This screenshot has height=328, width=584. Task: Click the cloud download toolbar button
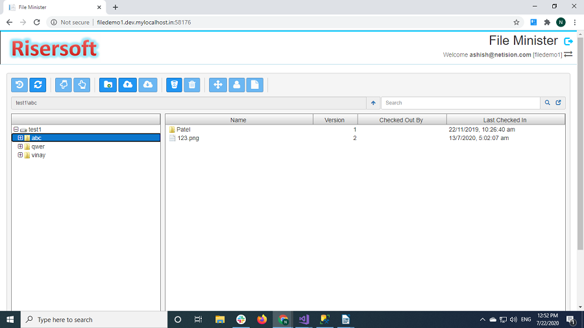[148, 85]
